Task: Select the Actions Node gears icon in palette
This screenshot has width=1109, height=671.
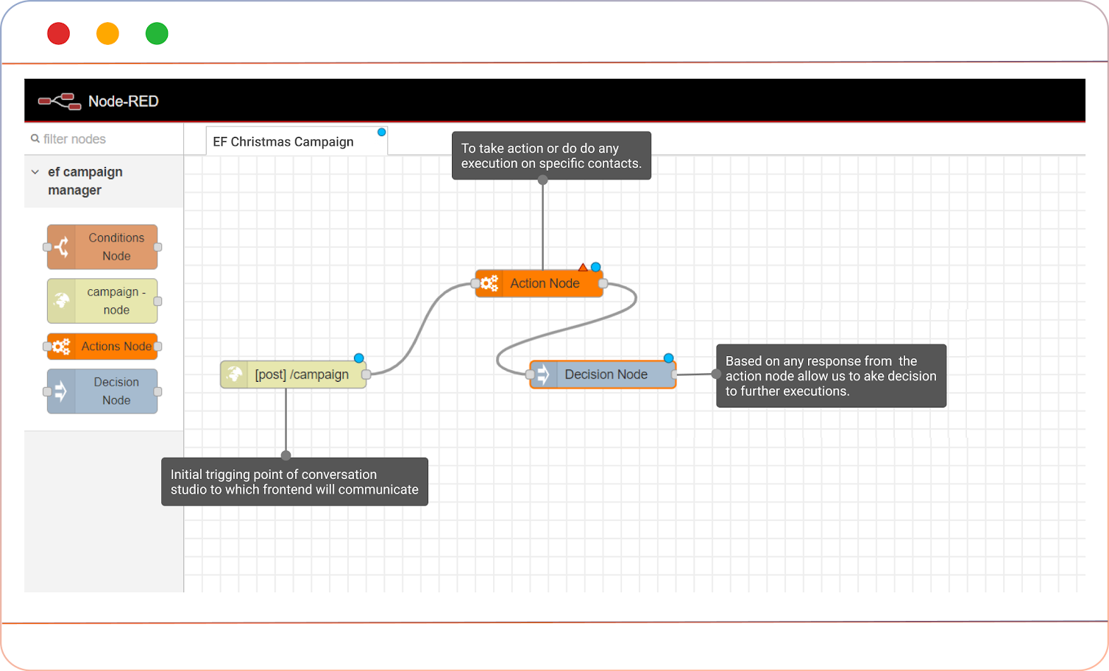Action: (61, 347)
